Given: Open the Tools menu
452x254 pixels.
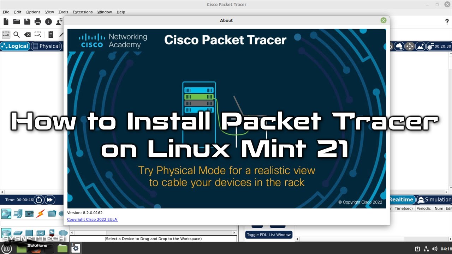Looking at the screenshot, I should 63,12.
